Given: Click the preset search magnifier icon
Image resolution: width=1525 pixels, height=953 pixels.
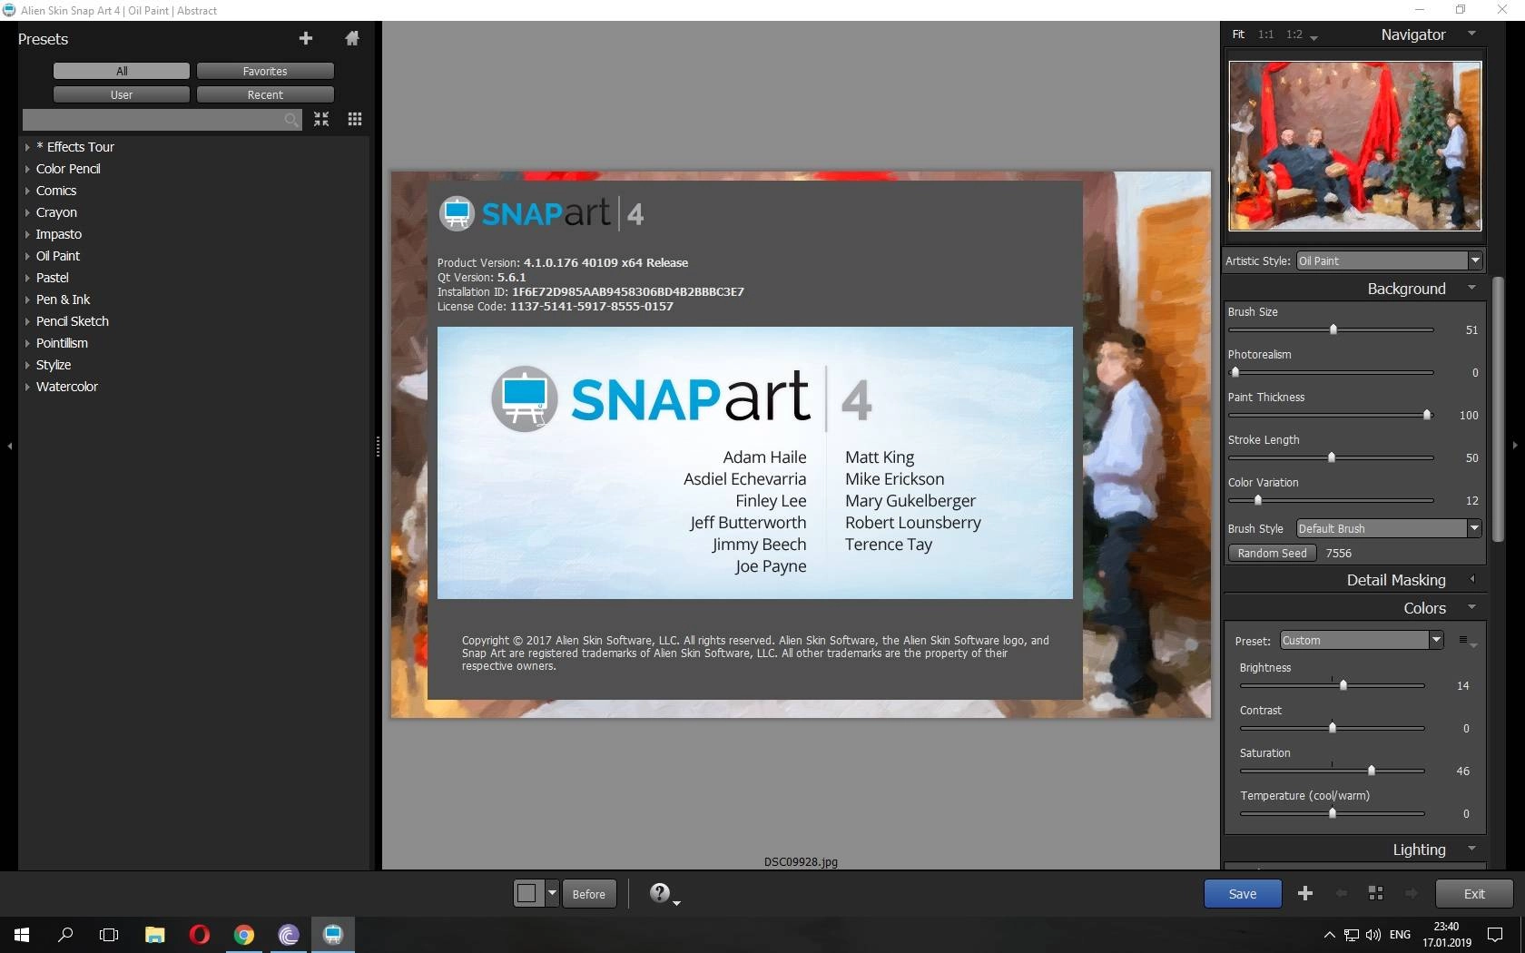Looking at the screenshot, I should [290, 120].
